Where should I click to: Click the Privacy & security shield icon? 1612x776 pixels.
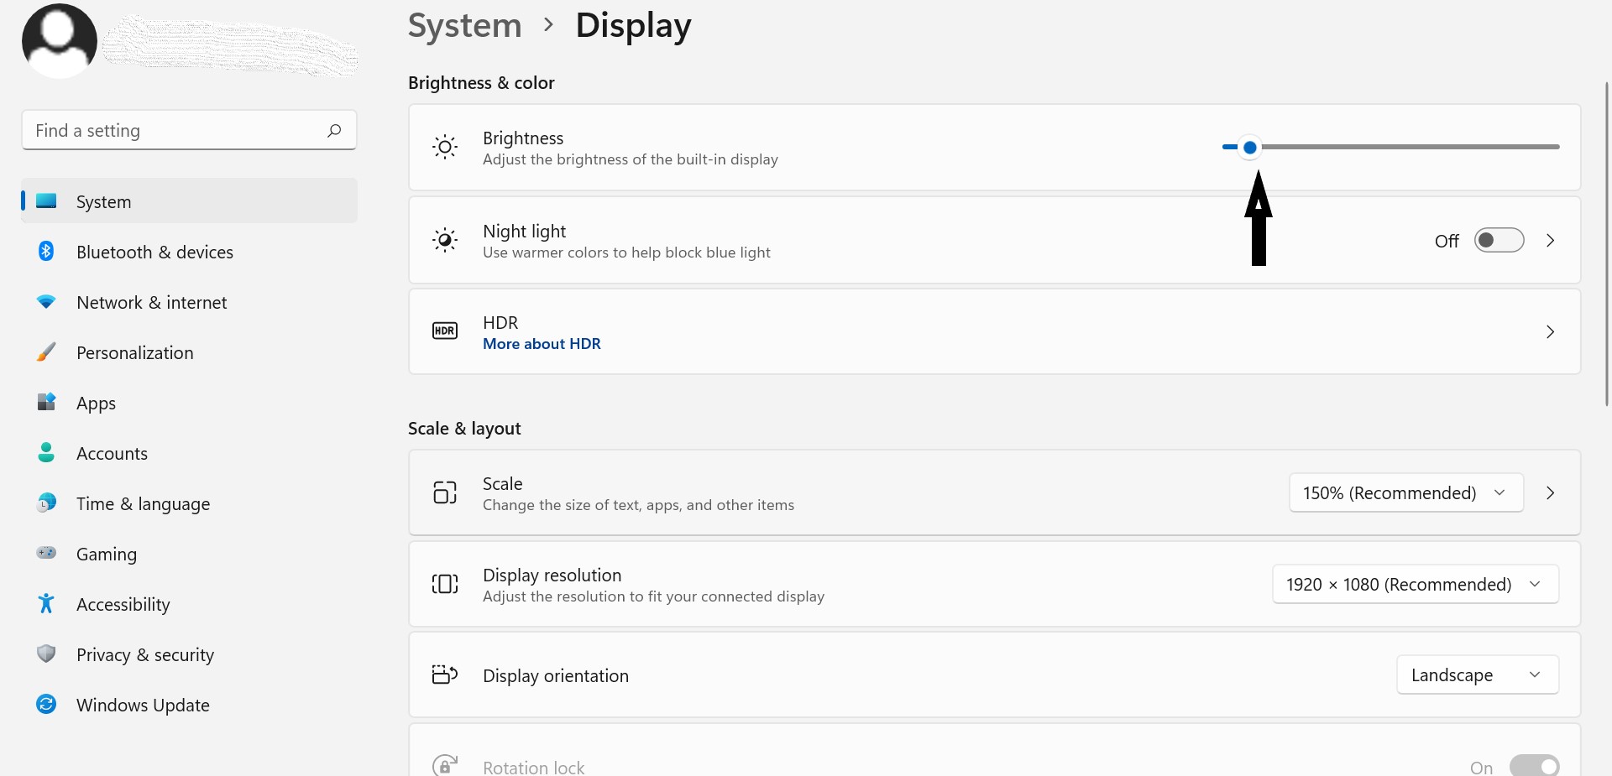(x=46, y=654)
